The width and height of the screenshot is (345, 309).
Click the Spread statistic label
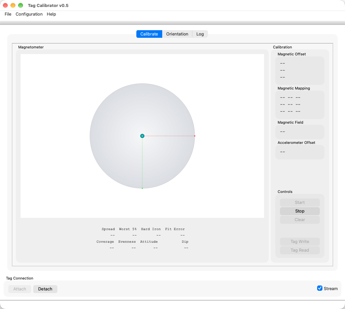(108, 229)
